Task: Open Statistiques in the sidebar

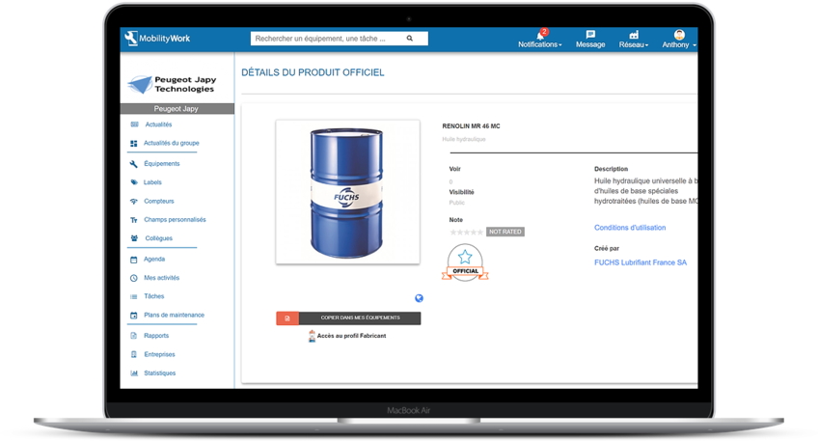Action: tap(159, 373)
